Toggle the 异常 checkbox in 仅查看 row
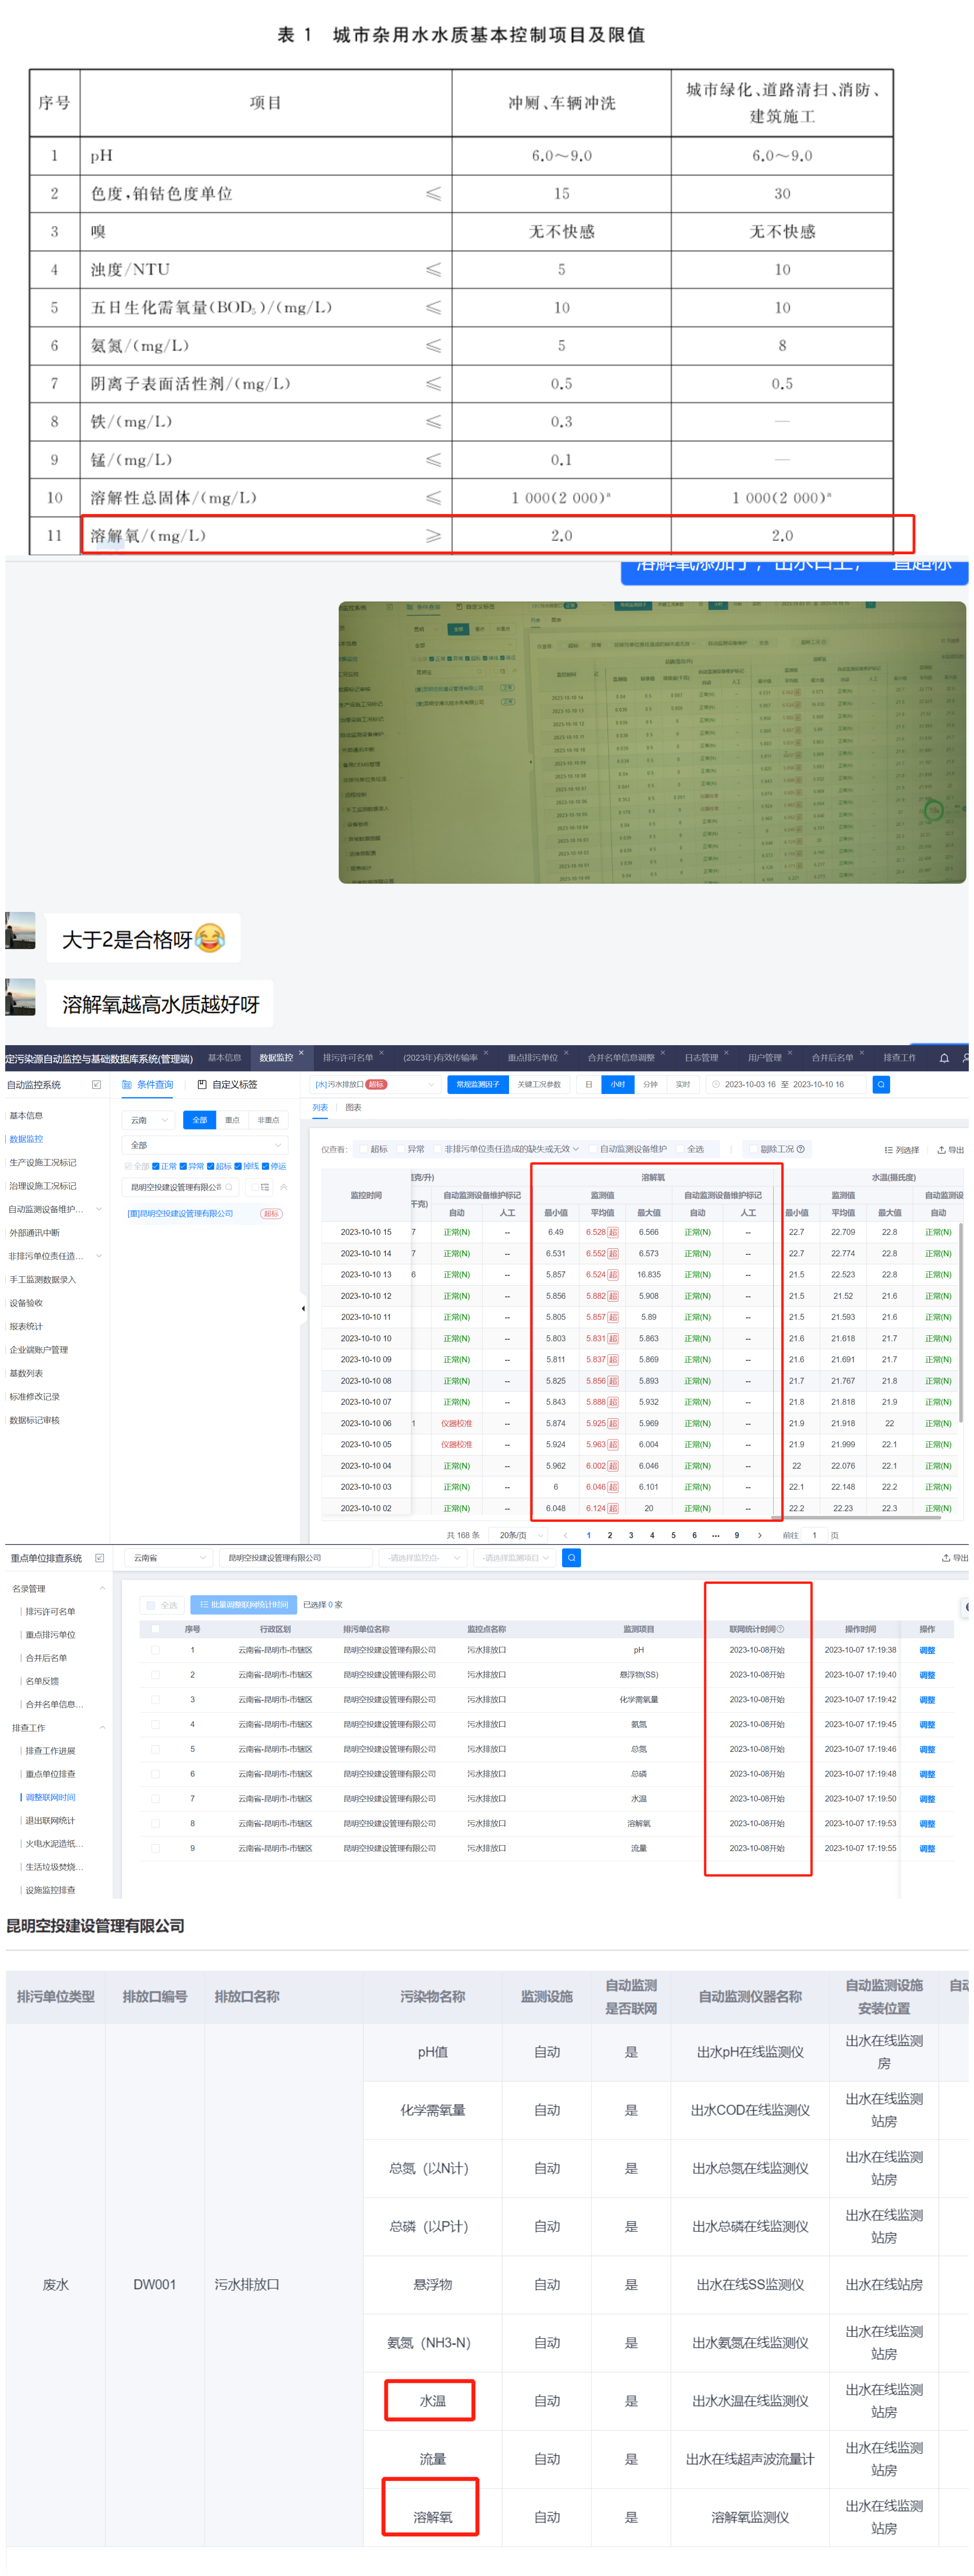Image resolution: width=974 pixels, height=2576 pixels. pos(401,1150)
